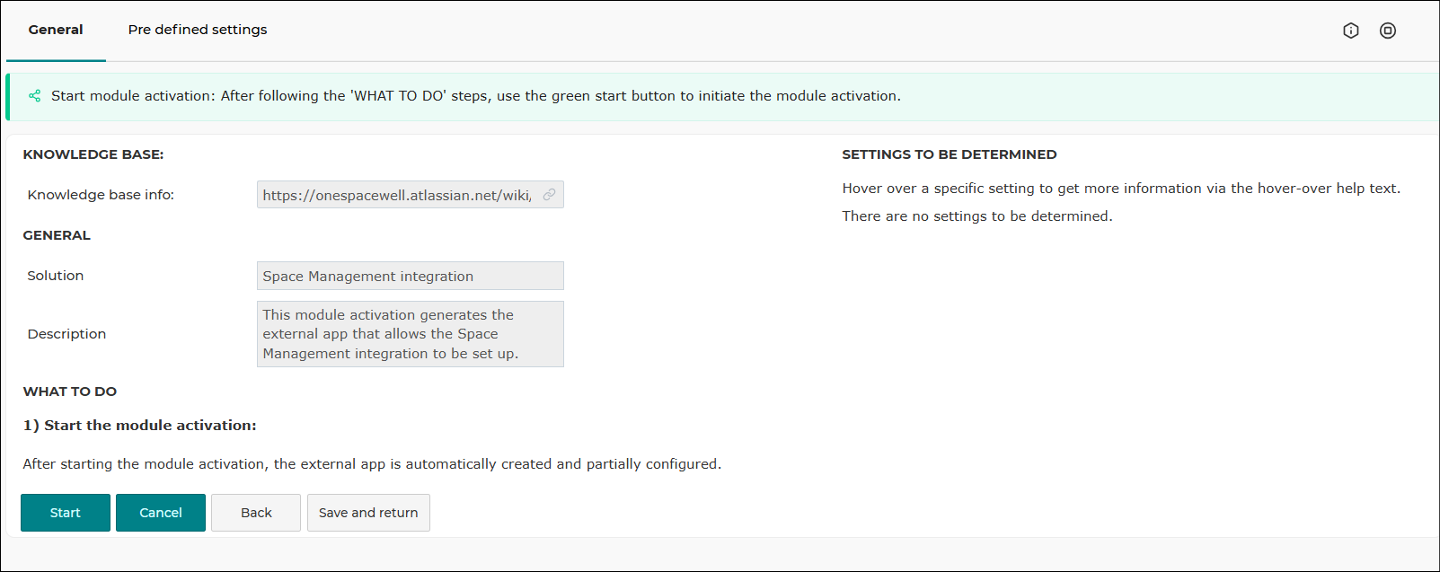
Task: Switch to the General tab
Action: tap(56, 30)
